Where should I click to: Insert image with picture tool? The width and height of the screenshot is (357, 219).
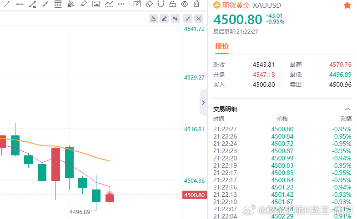click(96, 4)
